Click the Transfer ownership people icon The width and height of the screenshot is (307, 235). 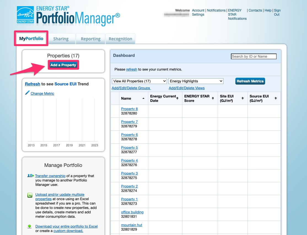31,176
